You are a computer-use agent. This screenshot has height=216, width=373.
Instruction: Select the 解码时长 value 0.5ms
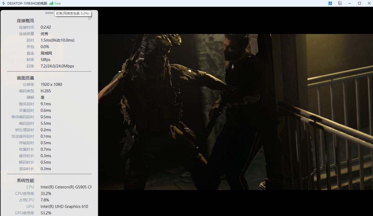[46, 162]
